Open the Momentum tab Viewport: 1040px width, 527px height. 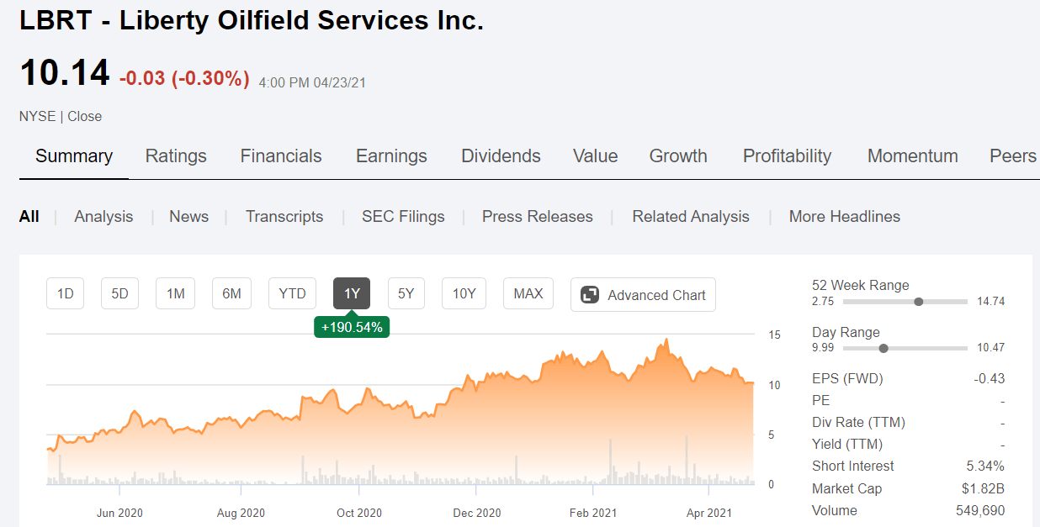pos(912,156)
